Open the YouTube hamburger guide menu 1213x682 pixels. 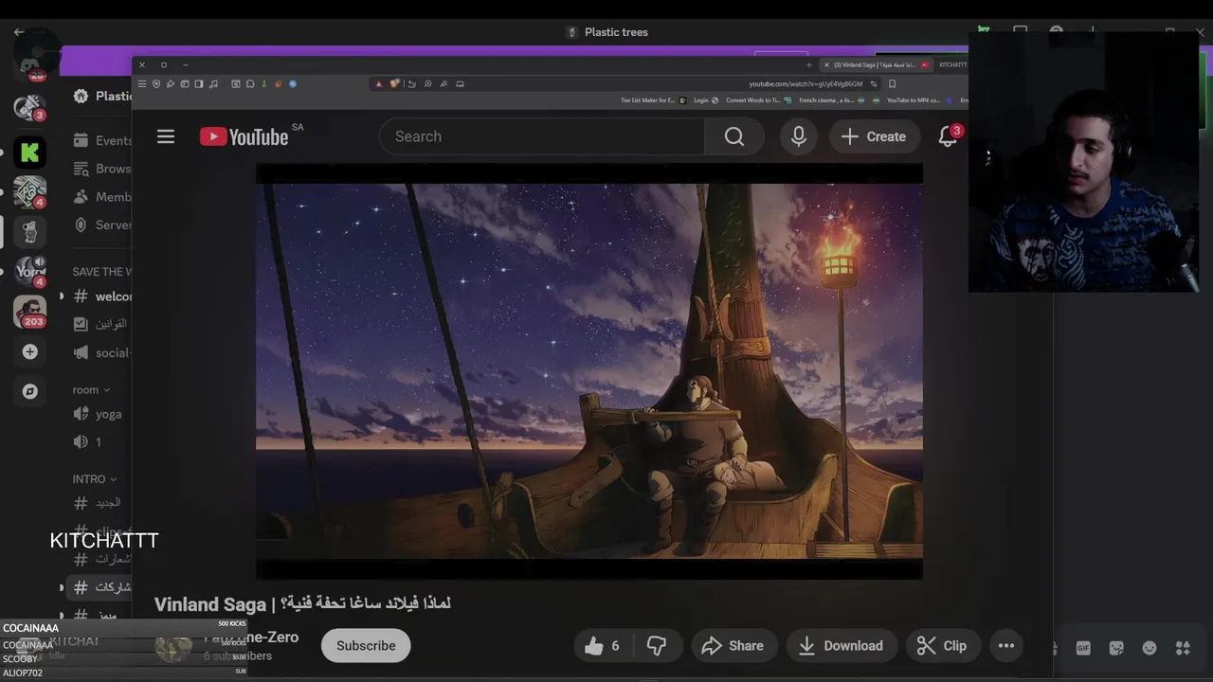point(166,136)
